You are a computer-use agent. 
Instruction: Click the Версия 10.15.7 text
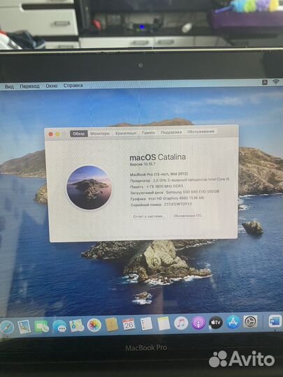(x=143, y=165)
